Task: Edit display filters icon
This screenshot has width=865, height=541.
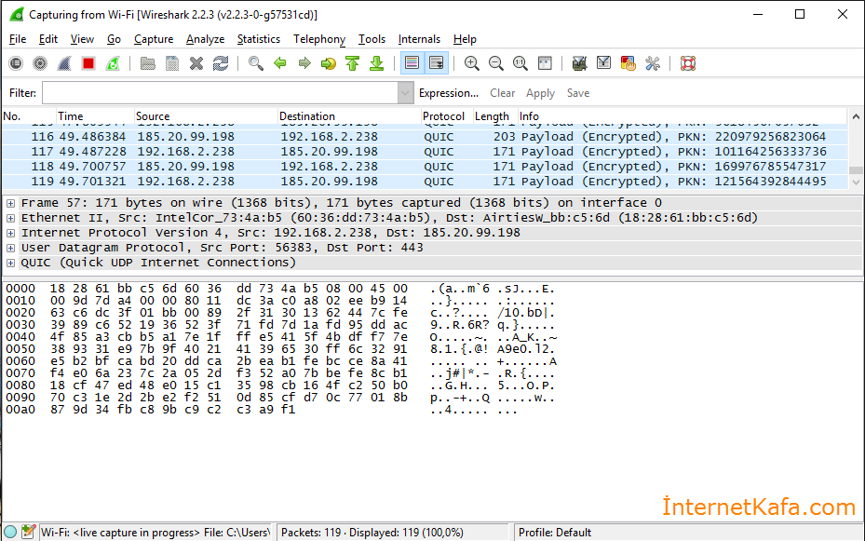Action: coord(603,63)
